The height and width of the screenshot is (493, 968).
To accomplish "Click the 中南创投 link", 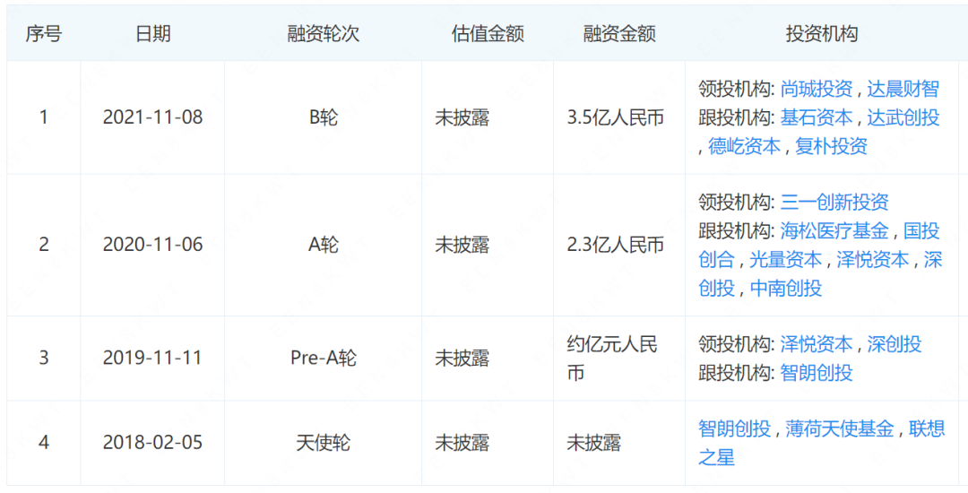I will click(785, 288).
